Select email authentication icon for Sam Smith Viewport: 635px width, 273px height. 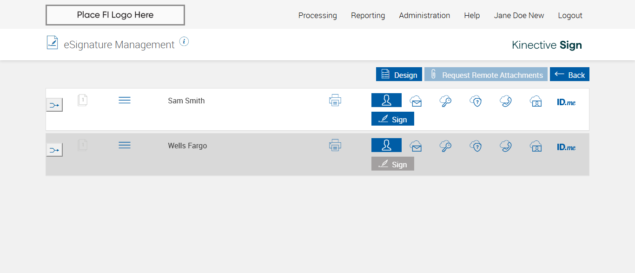coord(416,101)
